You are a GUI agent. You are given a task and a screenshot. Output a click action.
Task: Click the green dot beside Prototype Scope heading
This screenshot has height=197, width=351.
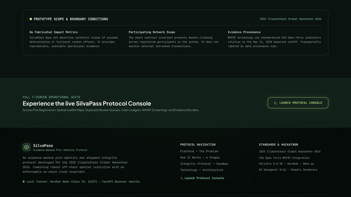pyautogui.click(x=30, y=19)
